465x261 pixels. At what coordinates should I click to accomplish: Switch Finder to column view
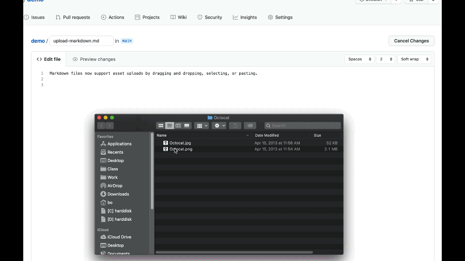click(178, 126)
